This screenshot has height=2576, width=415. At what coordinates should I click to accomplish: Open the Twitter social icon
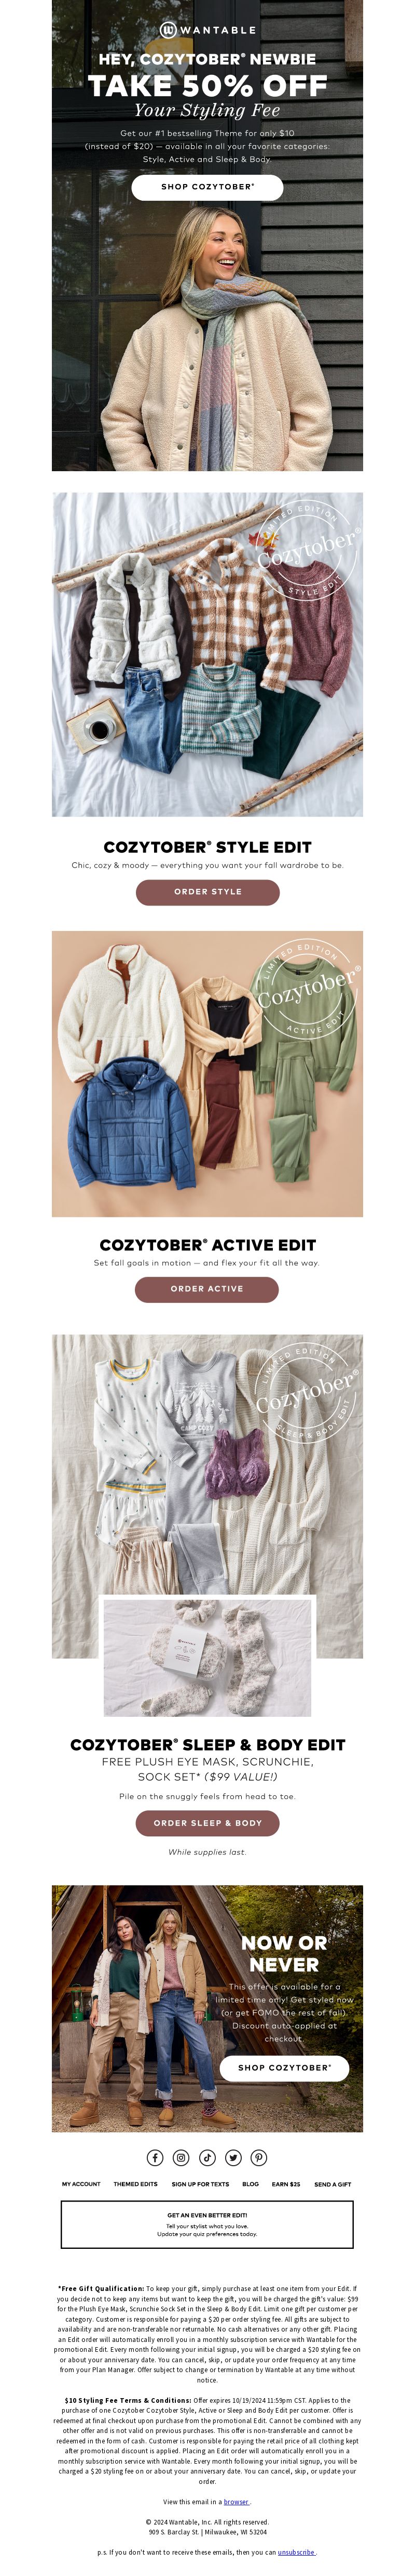click(x=233, y=2157)
